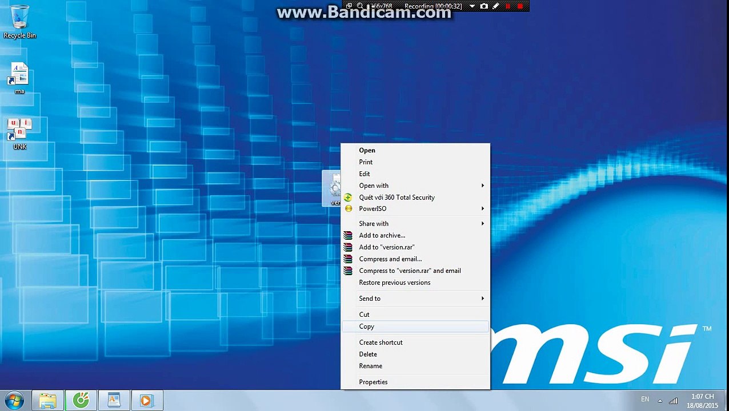The width and height of the screenshot is (729, 411).
Task: Click Bandicam camera screenshot icon
Action: click(484, 6)
